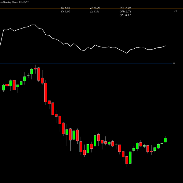The image size is (183, 183).
Task: Click the '12' price axis label
Action: tap(174, 63)
